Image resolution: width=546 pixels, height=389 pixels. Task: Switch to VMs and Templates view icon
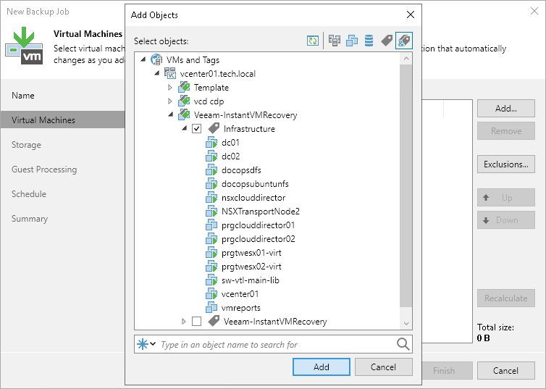click(x=352, y=41)
